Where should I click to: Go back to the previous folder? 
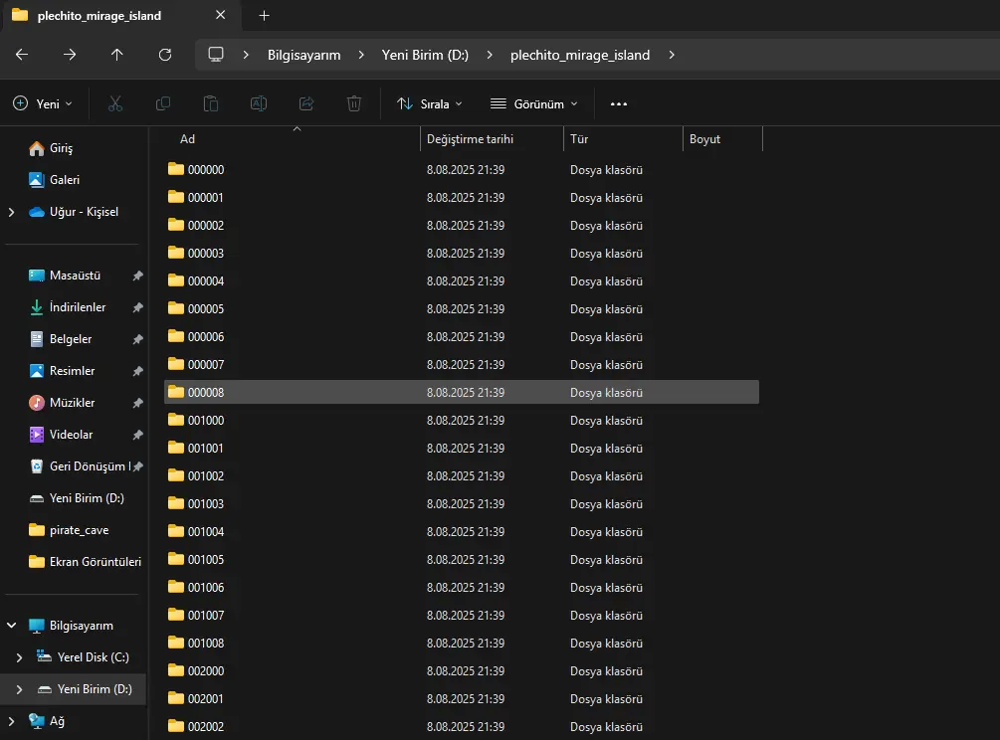pyautogui.click(x=22, y=55)
